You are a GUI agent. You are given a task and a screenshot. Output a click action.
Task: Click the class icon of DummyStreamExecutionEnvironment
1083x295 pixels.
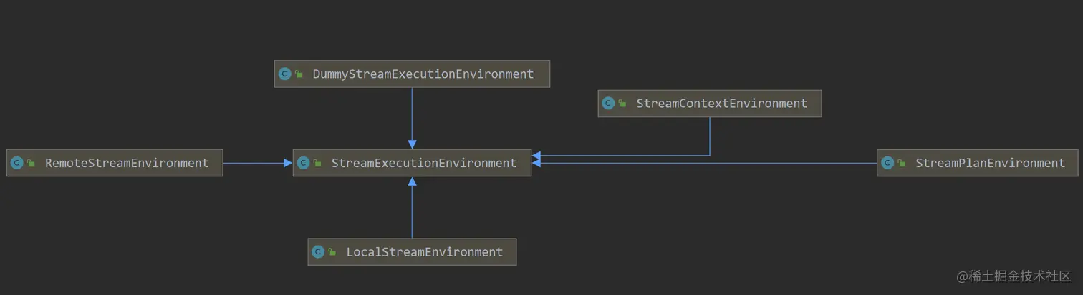284,74
